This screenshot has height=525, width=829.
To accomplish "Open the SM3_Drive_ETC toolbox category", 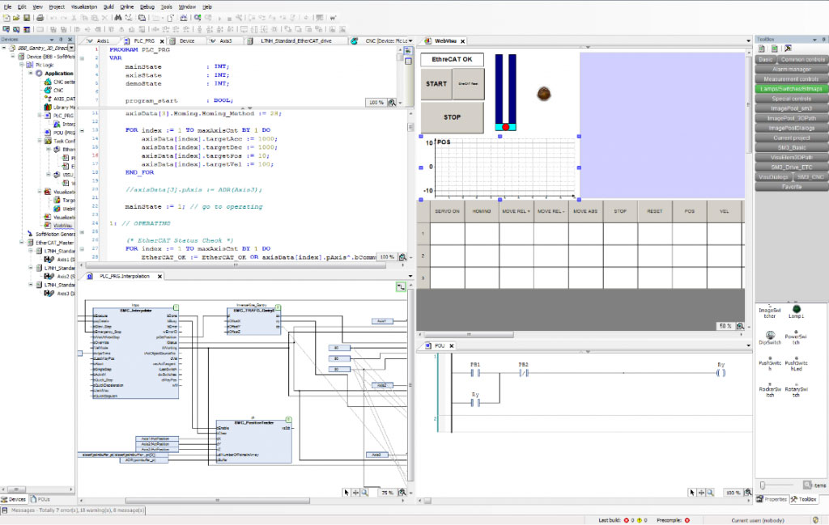I will [792, 167].
